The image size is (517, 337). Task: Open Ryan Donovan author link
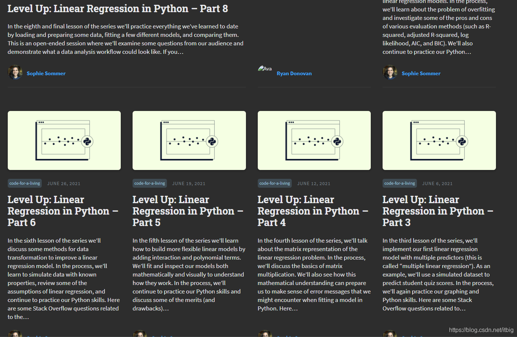(294, 73)
